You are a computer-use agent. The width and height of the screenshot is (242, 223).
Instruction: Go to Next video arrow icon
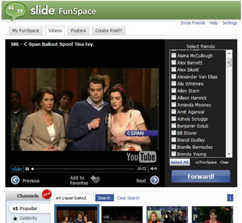[154, 180]
